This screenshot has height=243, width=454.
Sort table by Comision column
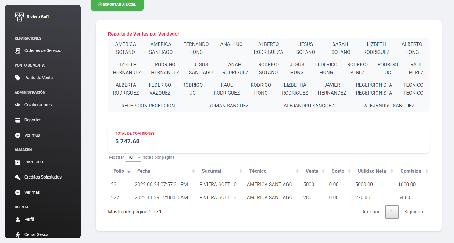(x=411, y=171)
